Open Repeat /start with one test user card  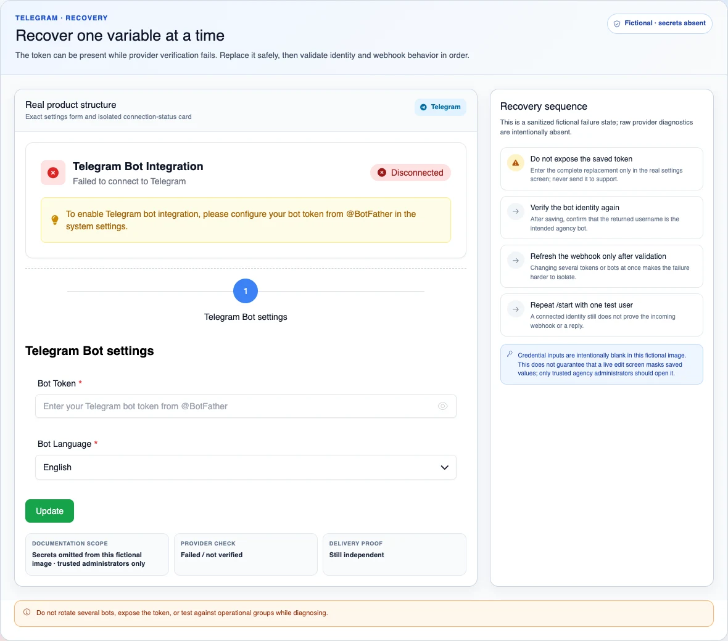(602, 315)
